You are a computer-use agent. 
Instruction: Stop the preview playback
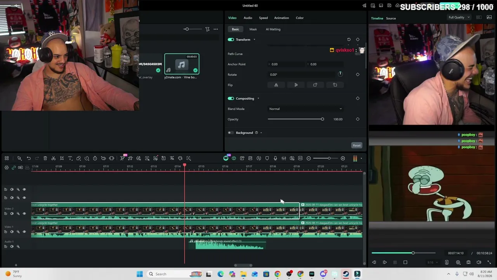click(x=405, y=262)
